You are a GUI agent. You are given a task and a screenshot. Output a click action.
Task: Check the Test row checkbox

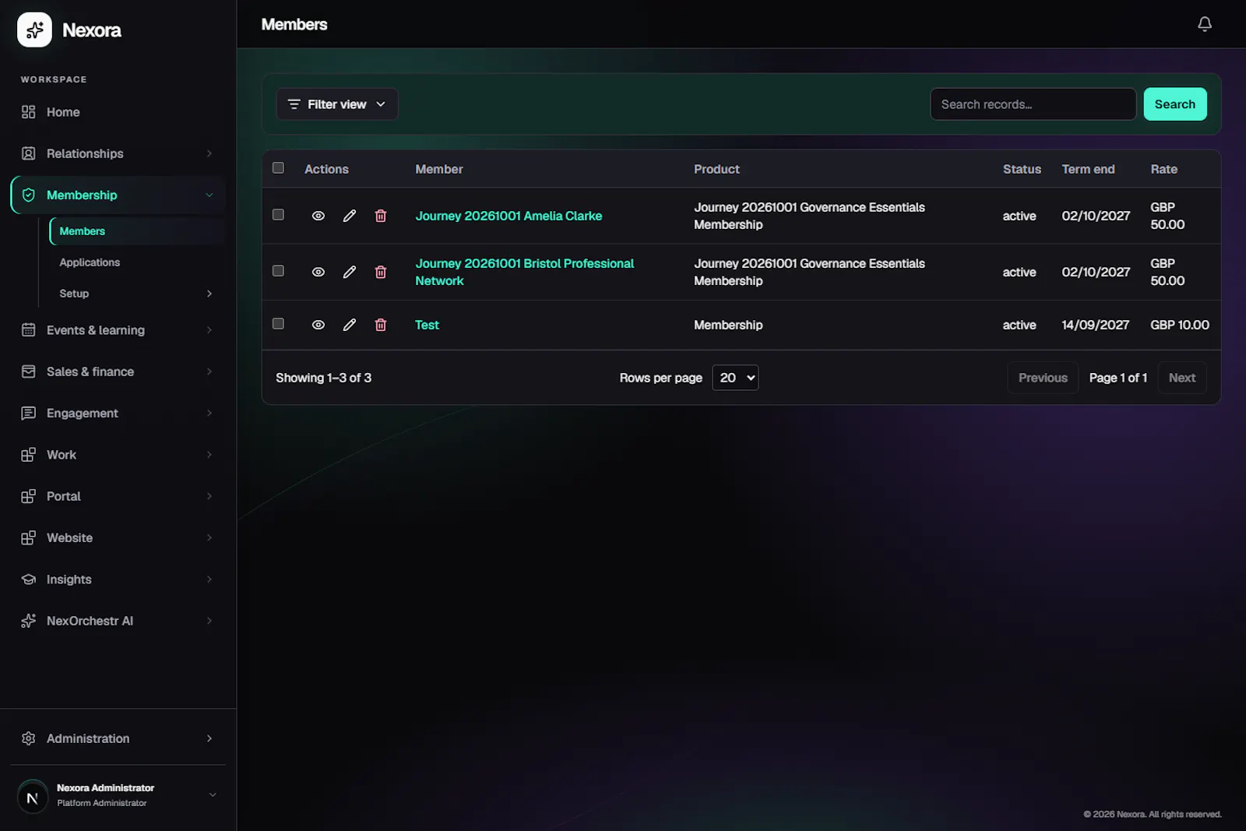(278, 324)
